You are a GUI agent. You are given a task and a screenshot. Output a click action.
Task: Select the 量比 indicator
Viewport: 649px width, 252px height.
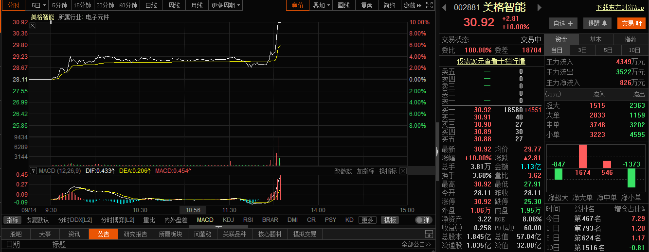(x=149, y=220)
